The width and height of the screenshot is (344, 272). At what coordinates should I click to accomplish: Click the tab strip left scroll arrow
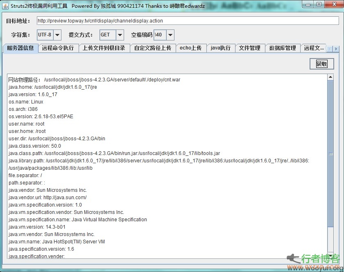point(330,49)
